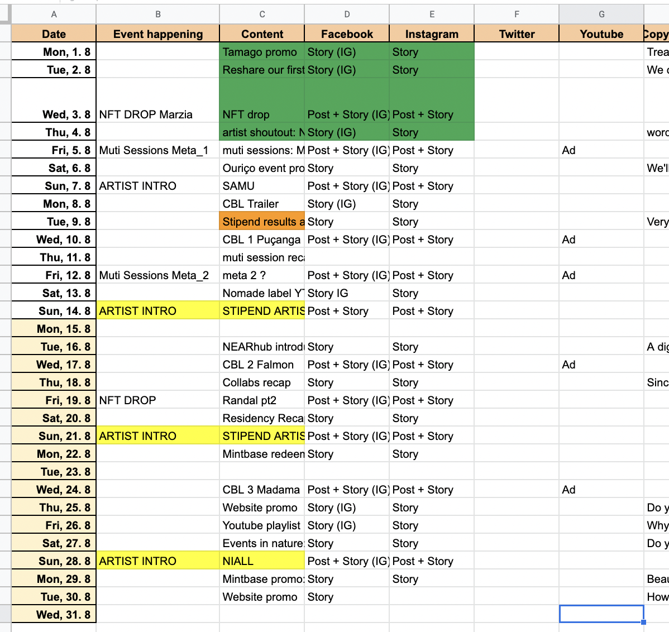Select the CBL 1 Puçanga cell
Screen dimensions: 669x632
coord(262,240)
